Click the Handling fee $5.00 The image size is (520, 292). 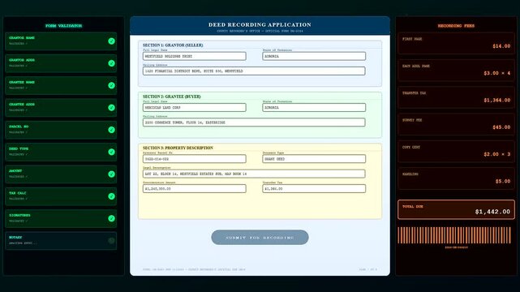tap(503, 182)
